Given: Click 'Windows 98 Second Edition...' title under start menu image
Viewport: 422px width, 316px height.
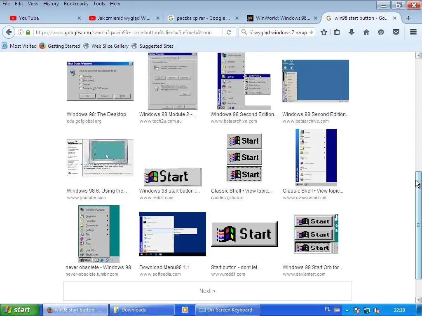Looking at the screenshot, I should pos(244,114).
